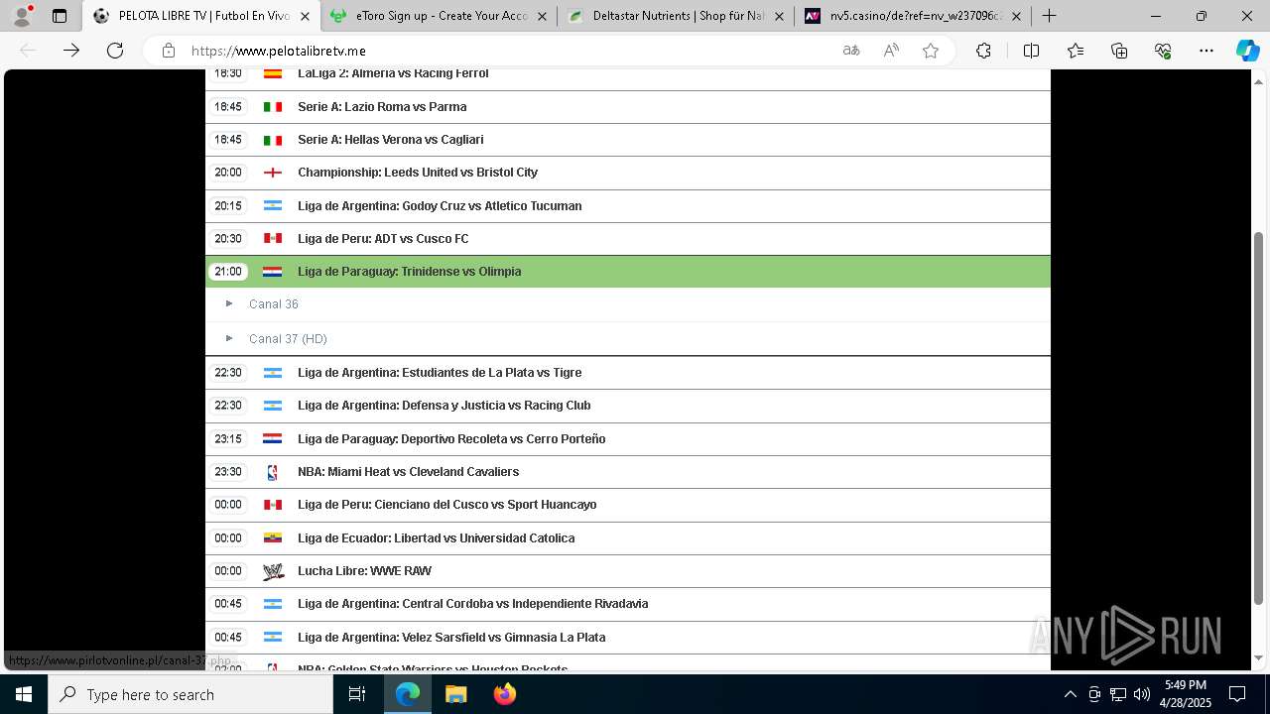Go forward in browser history

pos(71,51)
